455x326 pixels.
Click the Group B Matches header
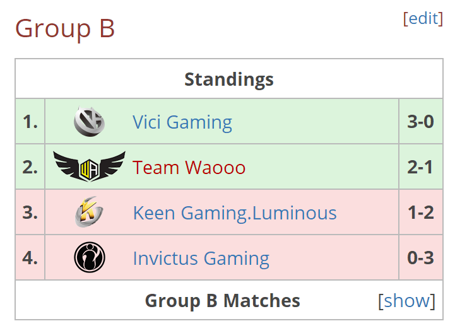[222, 301]
